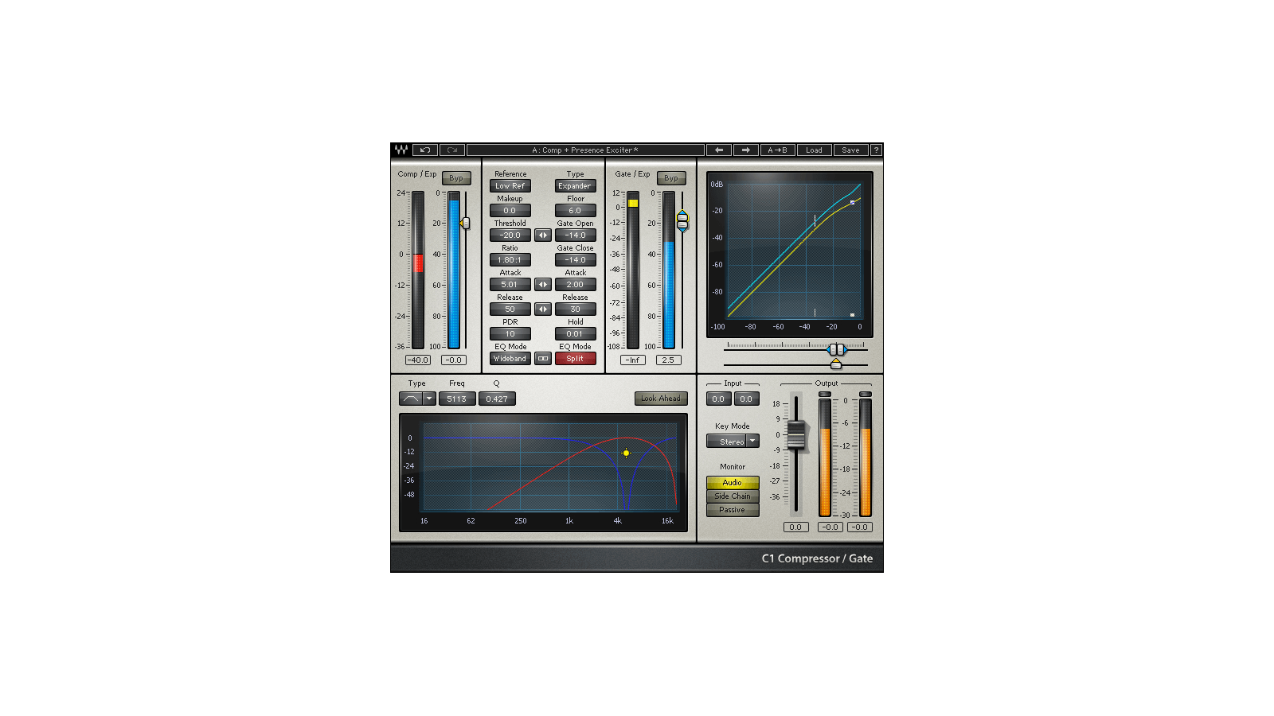Click the Threshold -20.0 field
This screenshot has height=716, width=1274.
(510, 235)
